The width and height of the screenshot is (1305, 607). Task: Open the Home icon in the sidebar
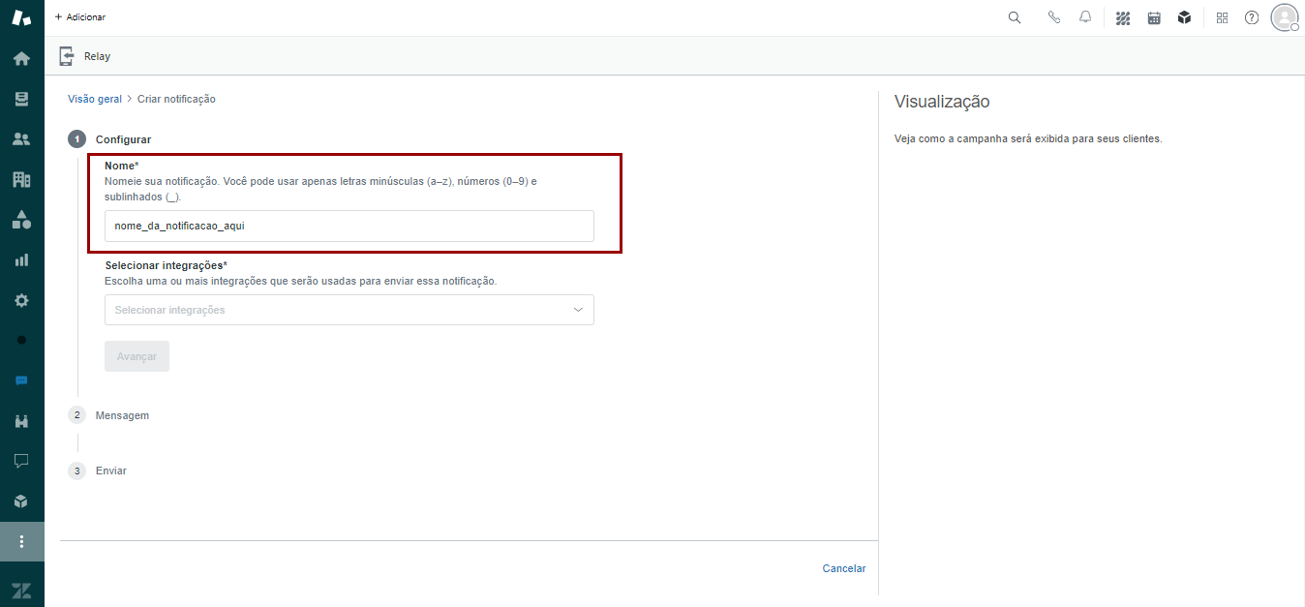pyautogui.click(x=21, y=58)
